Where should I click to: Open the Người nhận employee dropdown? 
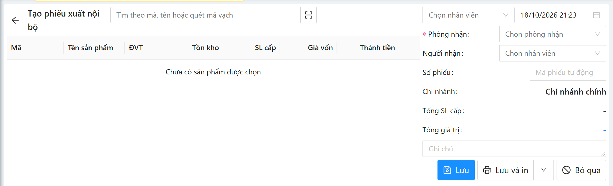click(552, 53)
